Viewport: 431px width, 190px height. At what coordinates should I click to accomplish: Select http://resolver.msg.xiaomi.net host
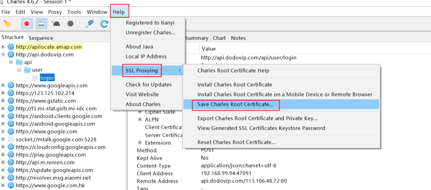point(53,178)
